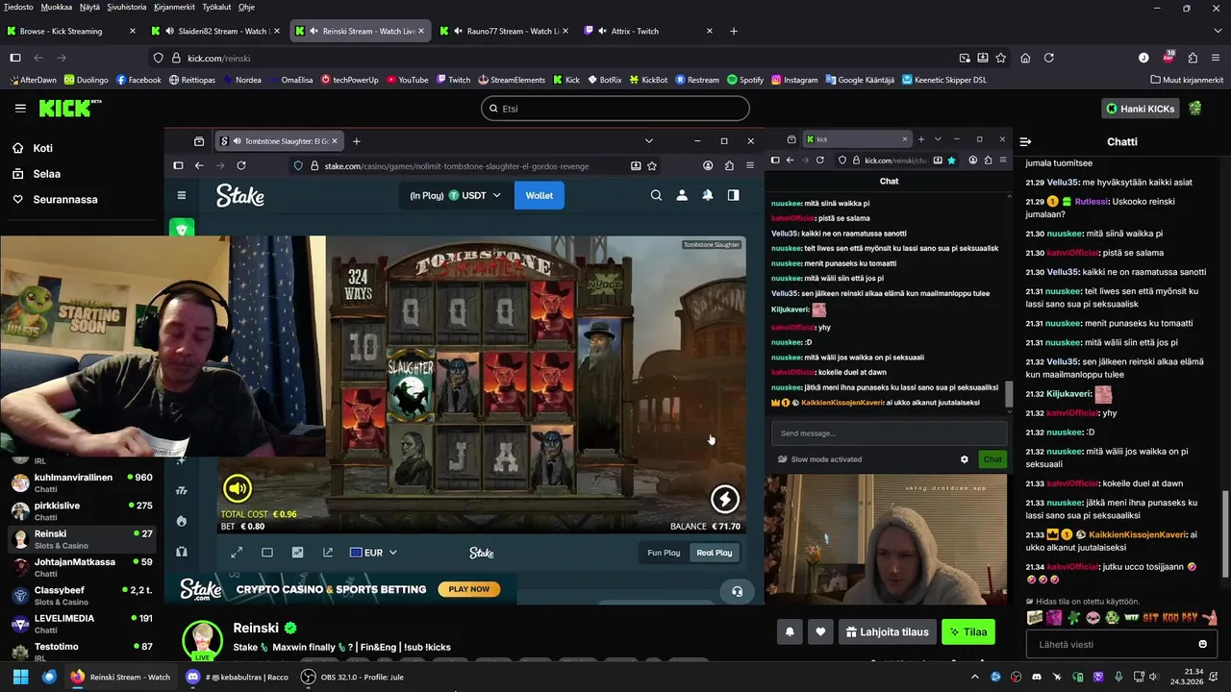
Task: Open OBS 32.1.0 from the taskbar
Action: pos(352,677)
